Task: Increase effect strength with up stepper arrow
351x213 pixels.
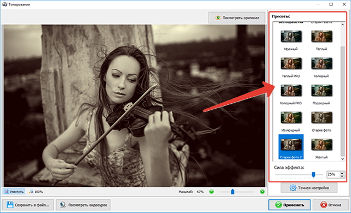Action: [x=342, y=173]
